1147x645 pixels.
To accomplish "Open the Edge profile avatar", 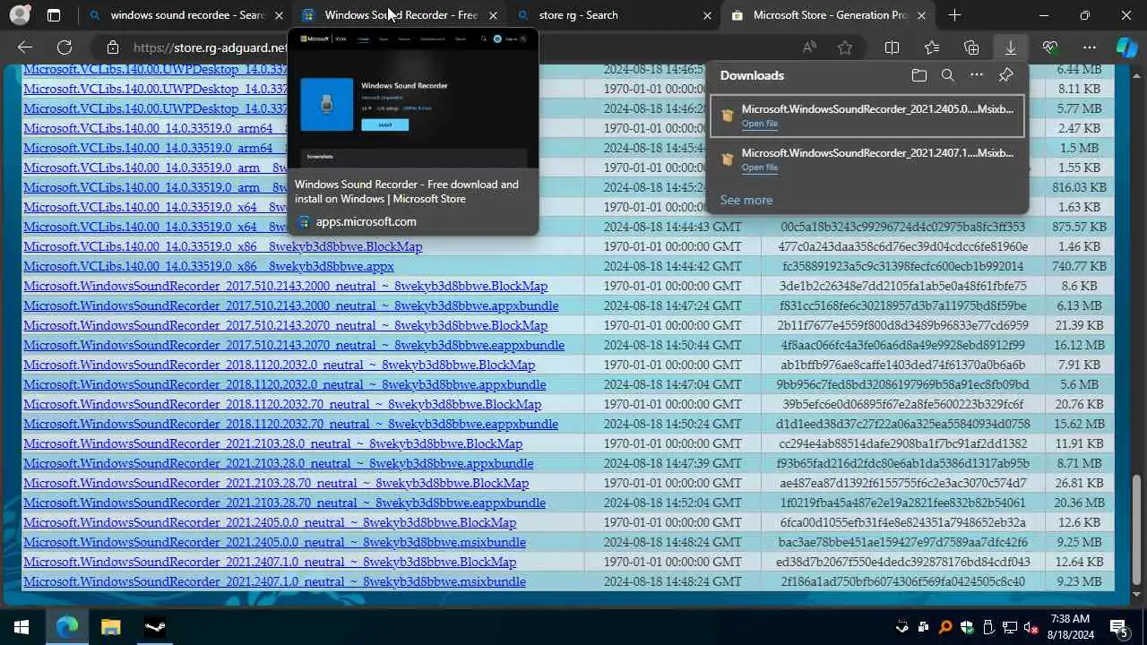I will pos(19,15).
